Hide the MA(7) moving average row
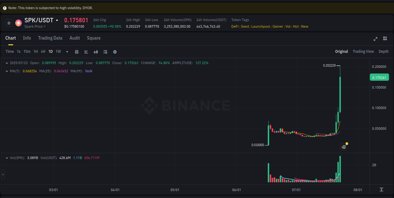 [7, 71]
